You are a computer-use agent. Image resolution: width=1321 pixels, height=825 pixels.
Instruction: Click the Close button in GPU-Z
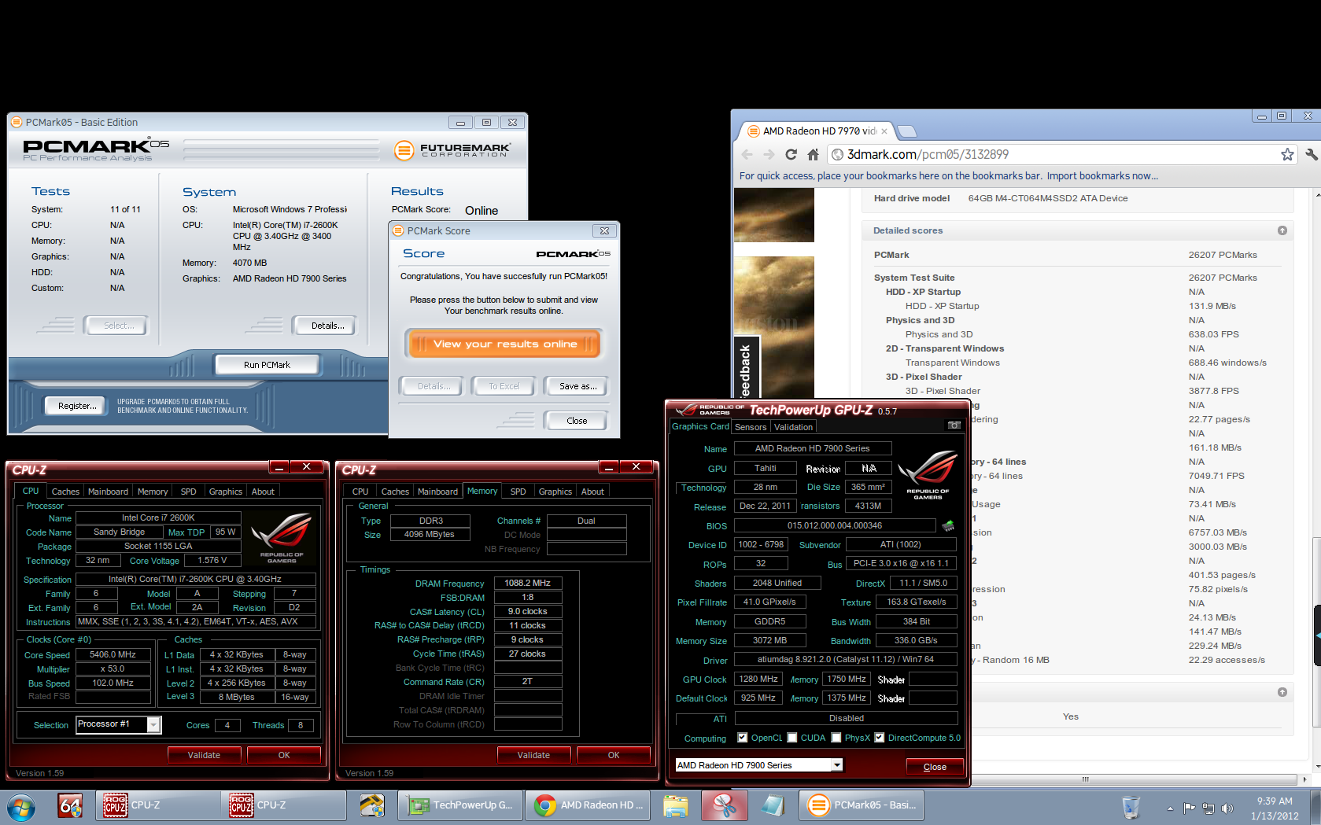(935, 767)
